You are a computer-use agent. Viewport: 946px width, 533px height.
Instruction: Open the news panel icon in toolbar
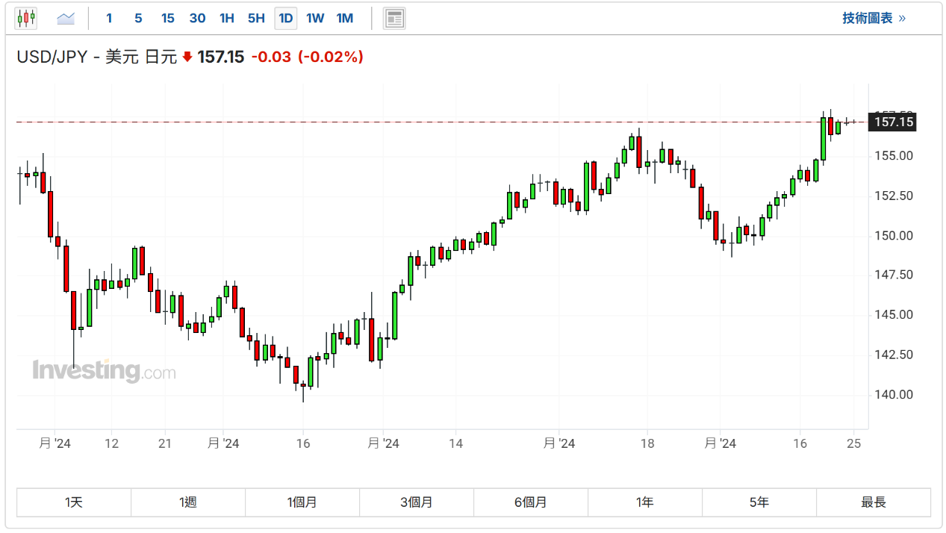click(x=394, y=18)
